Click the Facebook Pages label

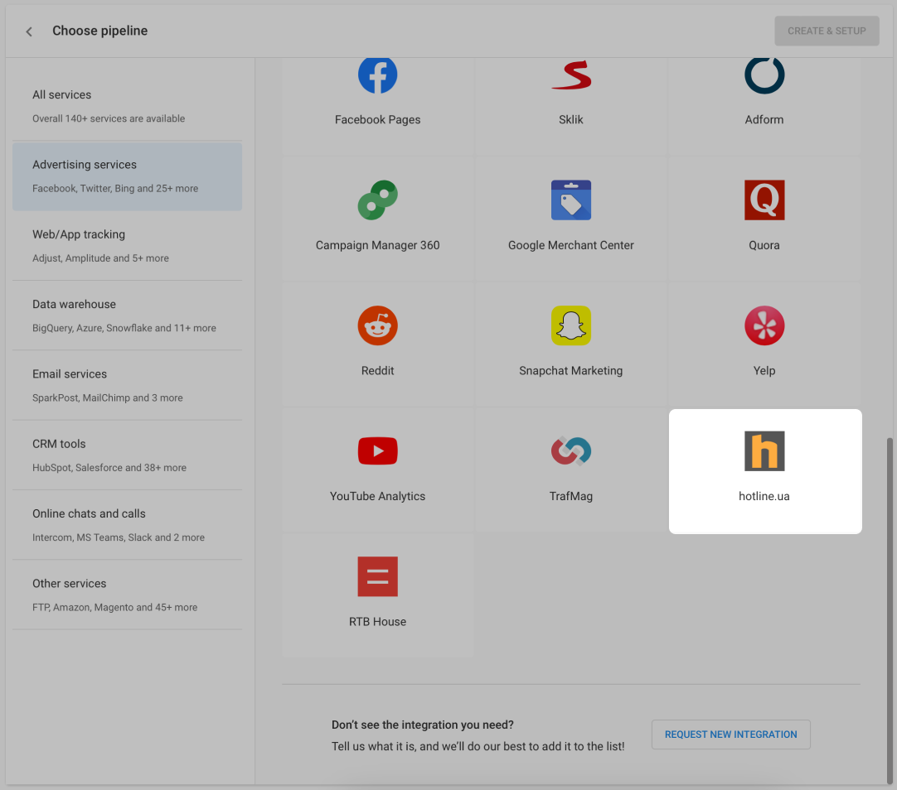pyautogui.click(x=377, y=119)
